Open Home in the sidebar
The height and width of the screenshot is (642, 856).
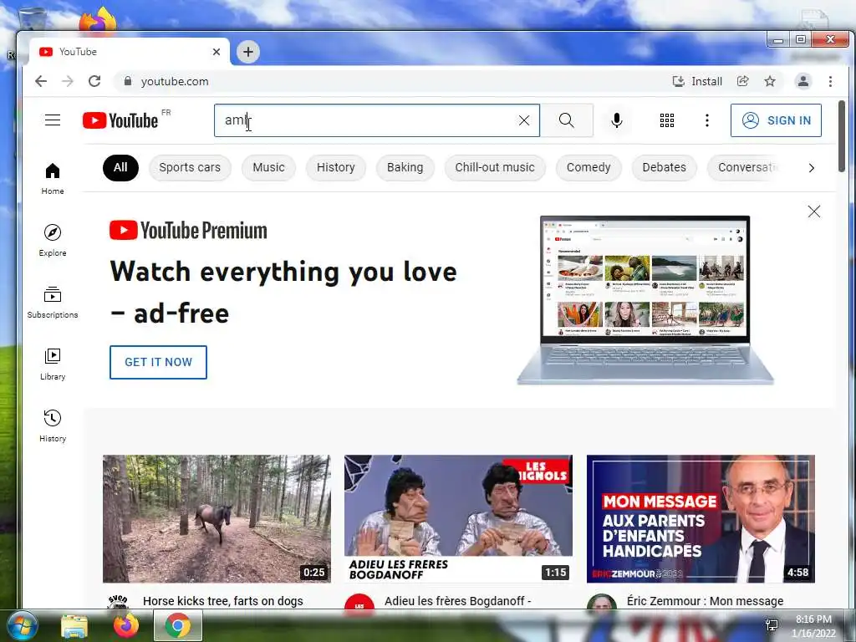tap(53, 179)
